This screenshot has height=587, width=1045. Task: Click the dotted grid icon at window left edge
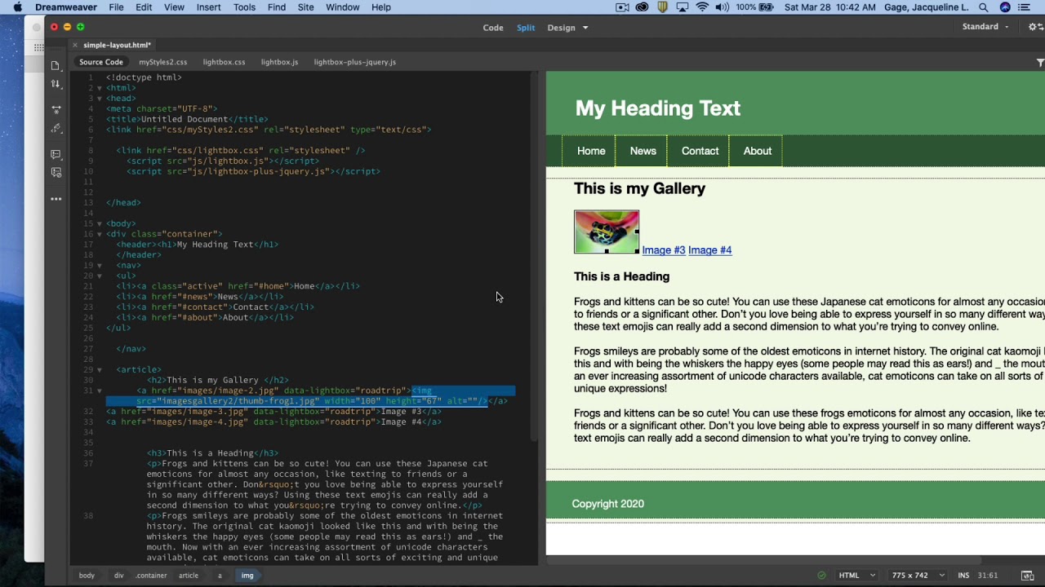(38, 48)
